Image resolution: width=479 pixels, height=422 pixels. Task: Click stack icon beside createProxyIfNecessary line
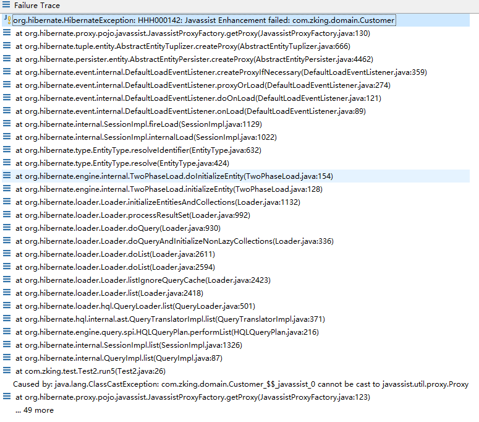pyautogui.click(x=7, y=72)
